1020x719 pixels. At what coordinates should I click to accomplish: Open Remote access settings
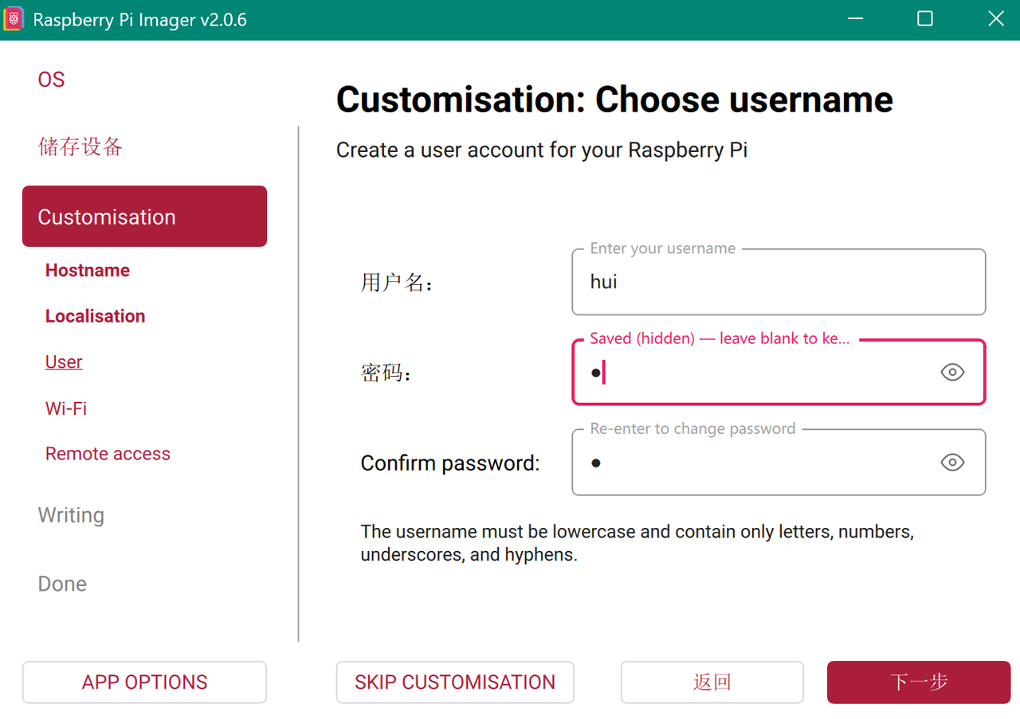click(x=108, y=454)
